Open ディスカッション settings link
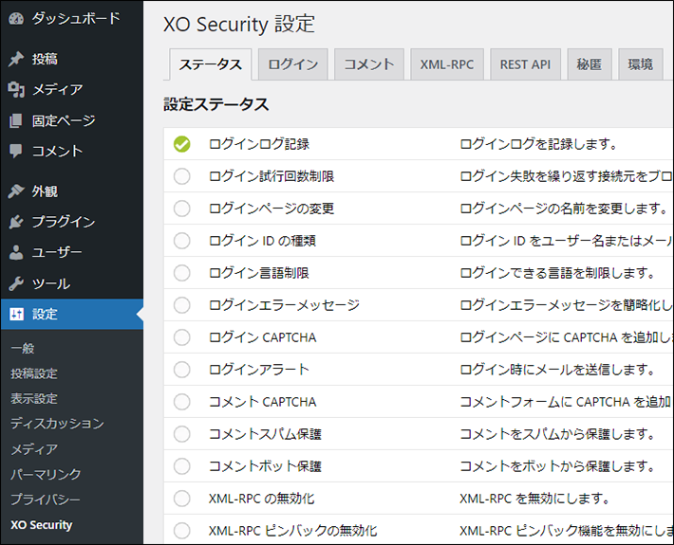 57,424
